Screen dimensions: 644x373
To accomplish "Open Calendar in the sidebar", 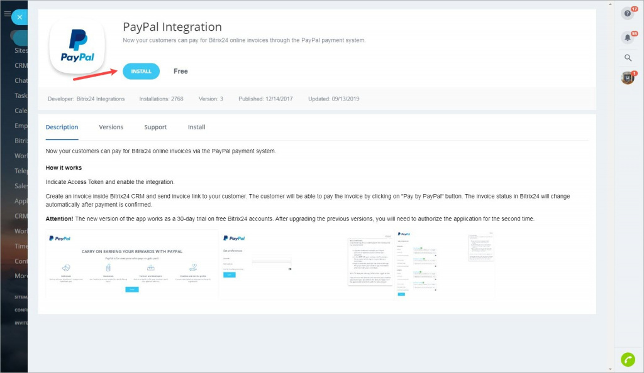I will coord(21,111).
